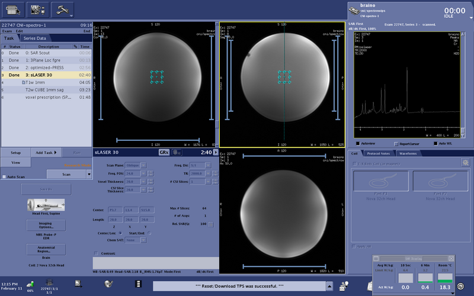
Task: Click the down arrow at spectrum corner
Action: (x=463, y=136)
